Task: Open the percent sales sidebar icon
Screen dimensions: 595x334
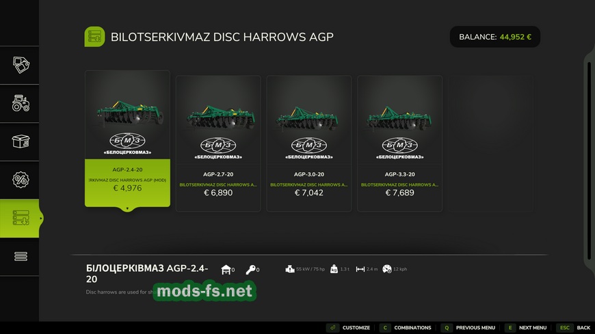Action: pyautogui.click(x=19, y=180)
